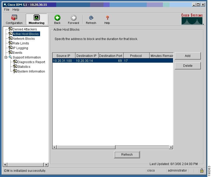The height and width of the screenshot is (177, 211).
Task: Sort by the Protocol column header
Action: 136,56
